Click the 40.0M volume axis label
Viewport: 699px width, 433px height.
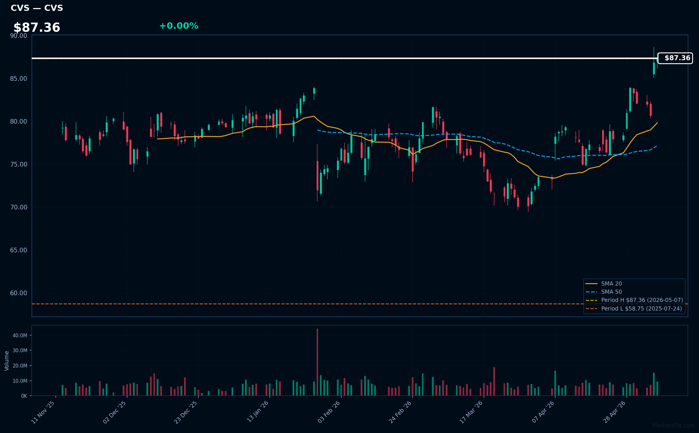click(x=20, y=335)
